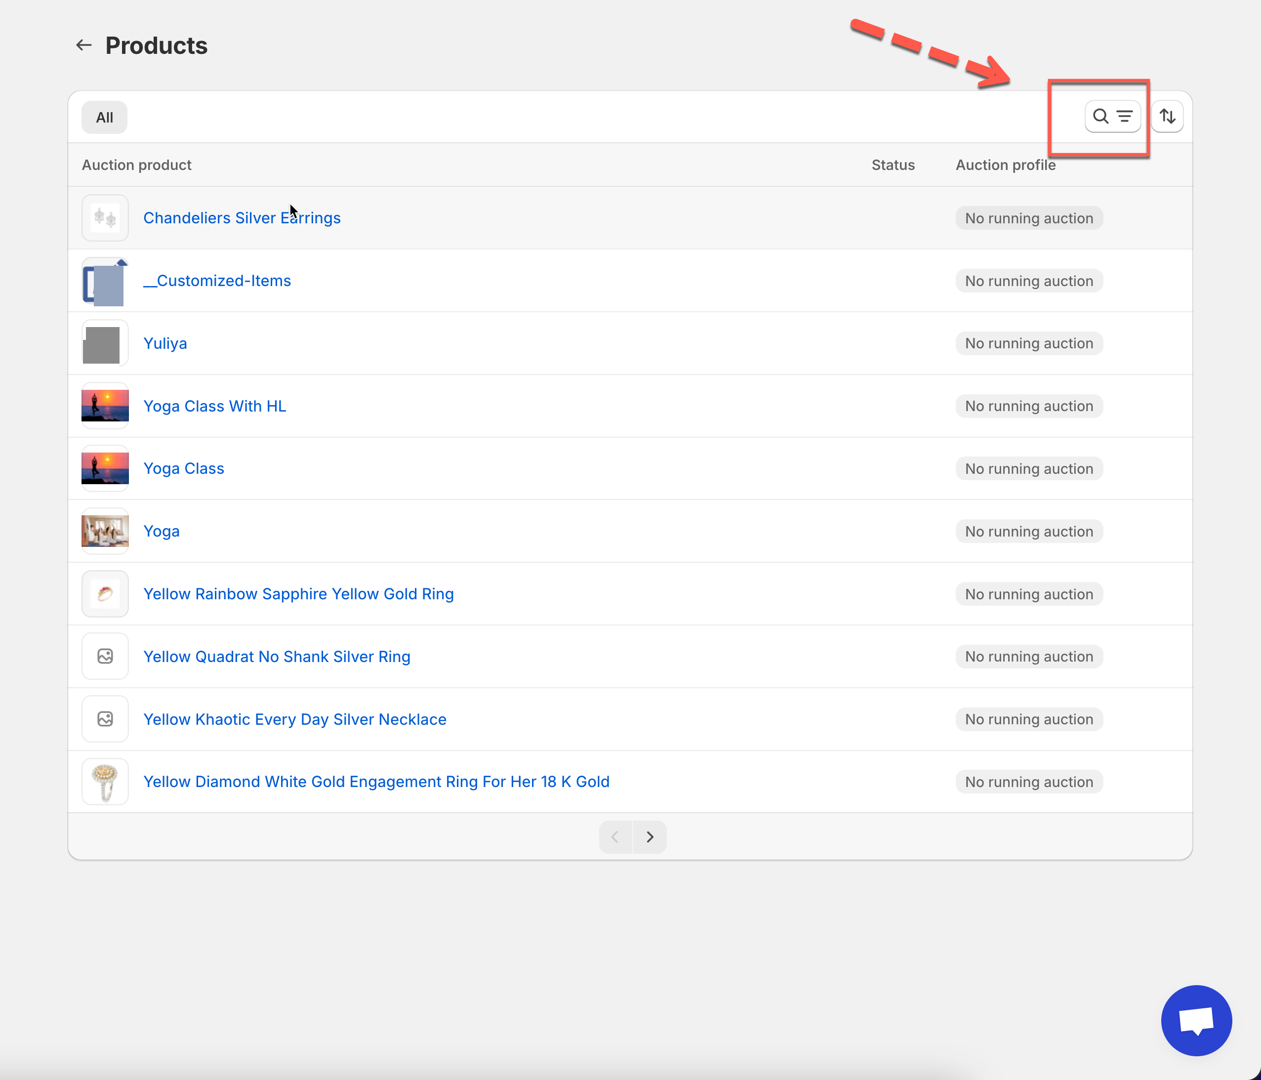Click the Auction profile column header
Viewport: 1261px width, 1080px height.
[x=1006, y=165]
